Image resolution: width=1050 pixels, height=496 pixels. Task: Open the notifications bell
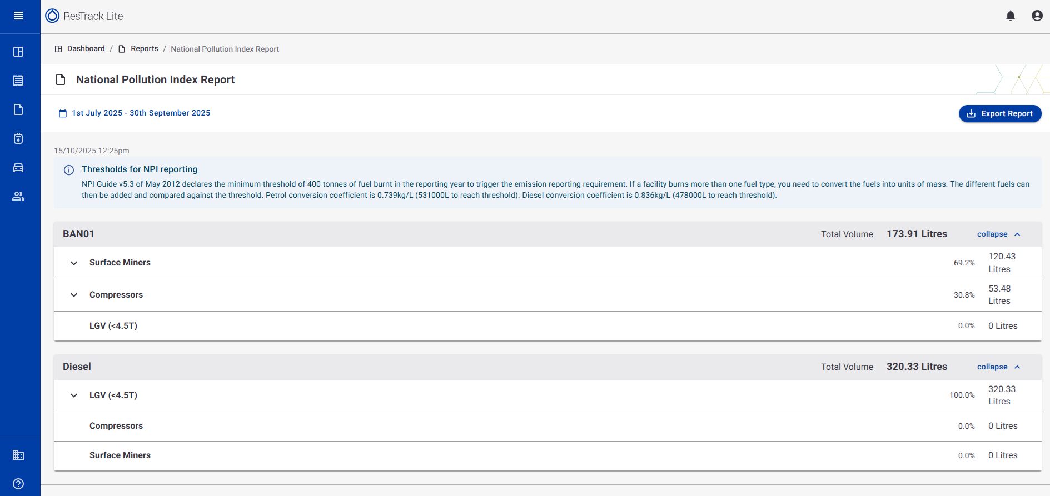(1011, 16)
